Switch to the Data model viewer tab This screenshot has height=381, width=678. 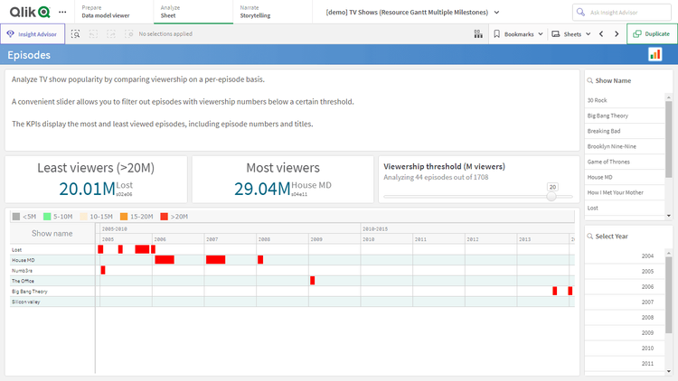(x=104, y=12)
